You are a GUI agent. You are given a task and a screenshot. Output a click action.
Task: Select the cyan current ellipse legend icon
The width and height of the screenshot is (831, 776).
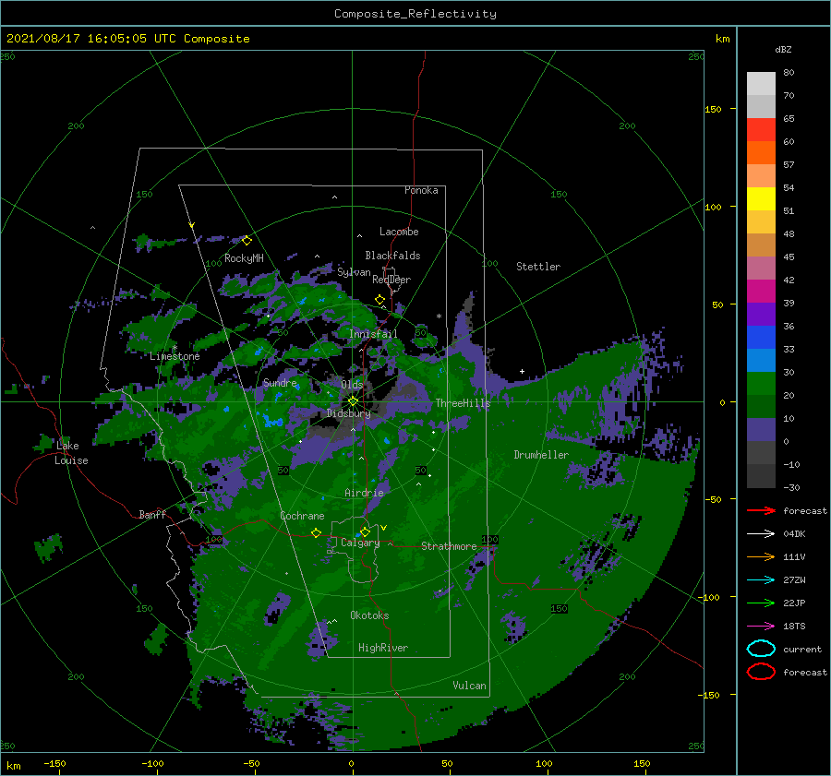point(761,649)
